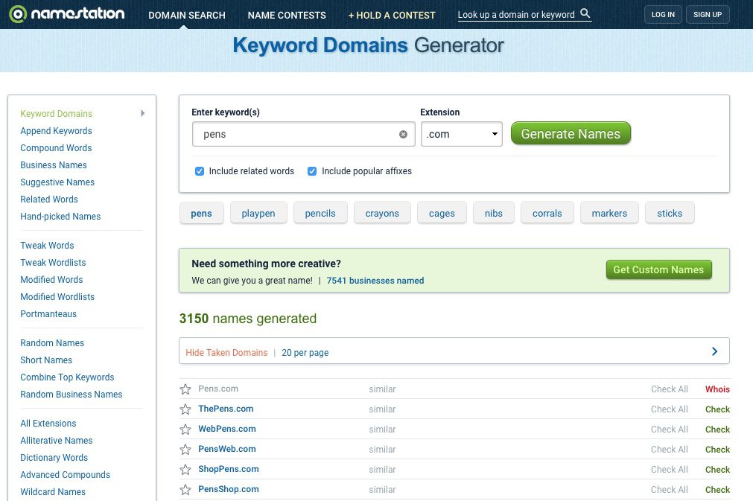Click the star next to WebPens.com
Viewport: 753px width, 501px height.
pos(185,430)
